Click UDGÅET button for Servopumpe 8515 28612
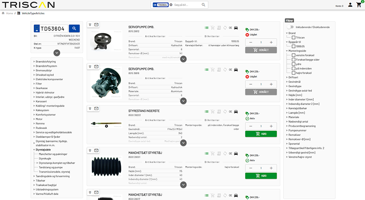Image resolution: width=365 pixels, height=200 pixels. [261, 50]
